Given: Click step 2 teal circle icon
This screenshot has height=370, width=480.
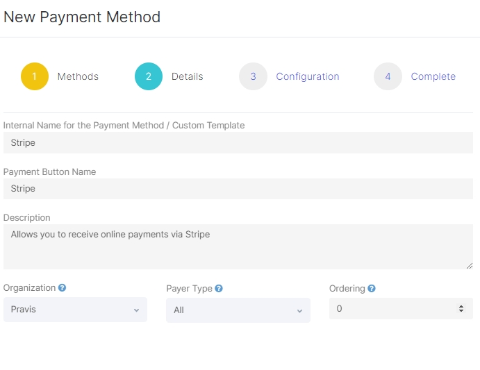Looking at the screenshot, I should click(x=149, y=76).
